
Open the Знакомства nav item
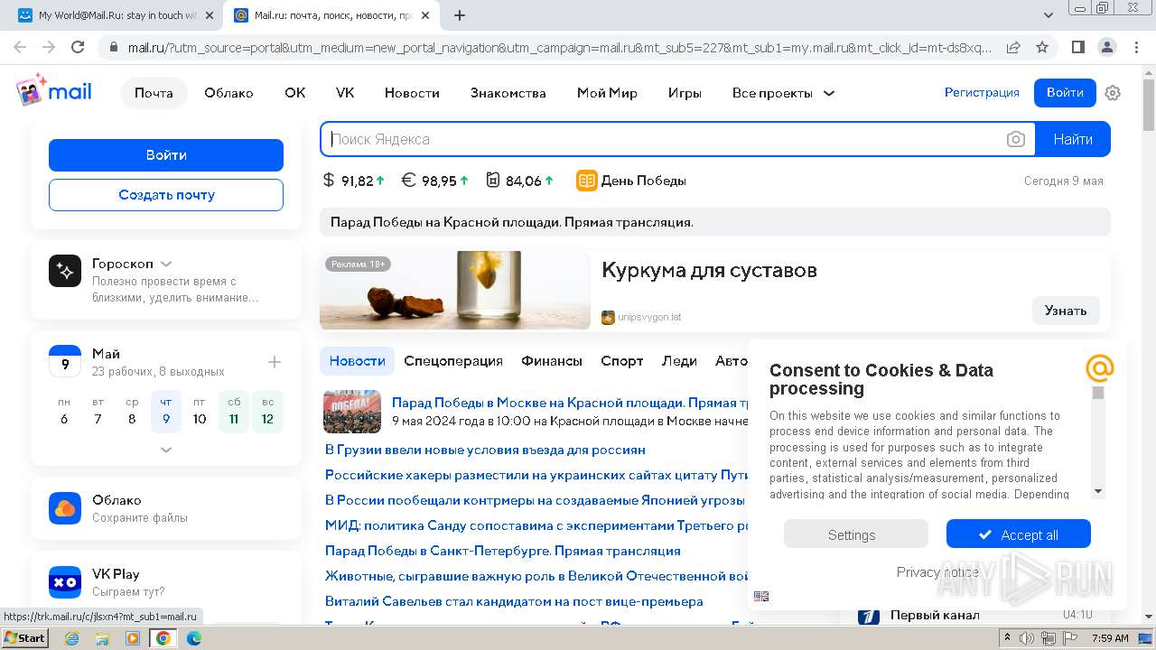508,93
